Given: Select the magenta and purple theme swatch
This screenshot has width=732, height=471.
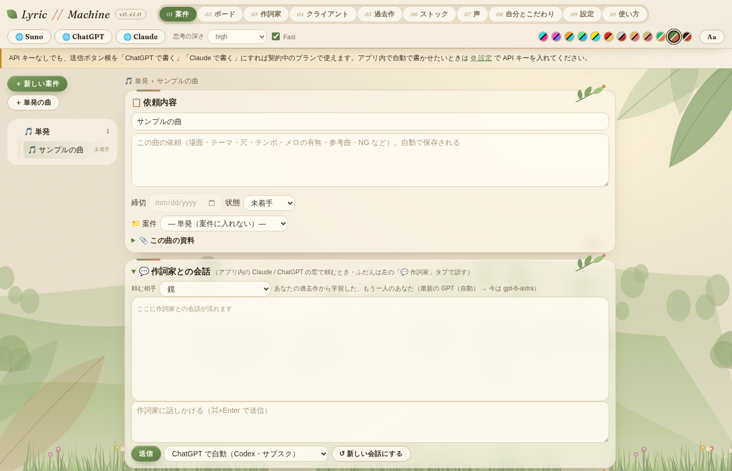Looking at the screenshot, I should pyautogui.click(x=556, y=37).
